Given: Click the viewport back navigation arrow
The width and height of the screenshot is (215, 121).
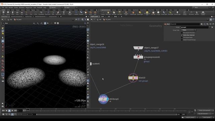Looking at the screenshot, I should (2, 19).
